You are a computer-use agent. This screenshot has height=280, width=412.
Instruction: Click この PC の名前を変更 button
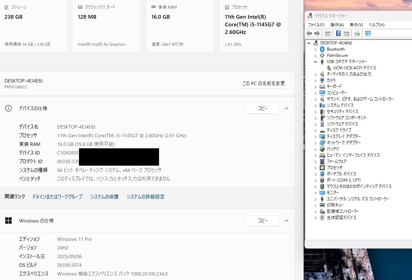click(x=264, y=84)
